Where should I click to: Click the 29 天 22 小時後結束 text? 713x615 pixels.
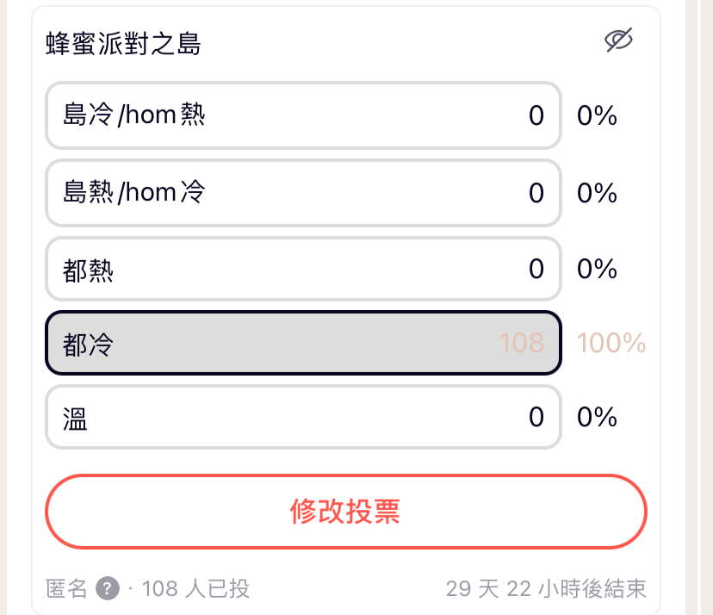pyautogui.click(x=546, y=588)
